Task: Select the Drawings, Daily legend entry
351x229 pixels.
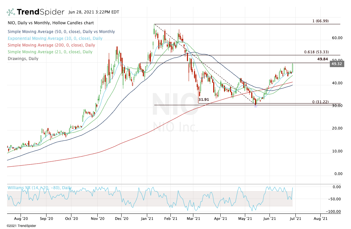Action: [23, 59]
